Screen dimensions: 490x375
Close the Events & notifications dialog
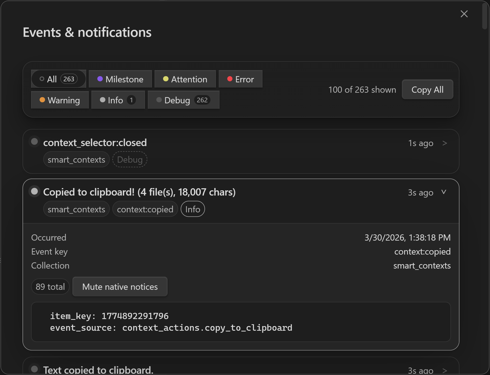tap(464, 14)
